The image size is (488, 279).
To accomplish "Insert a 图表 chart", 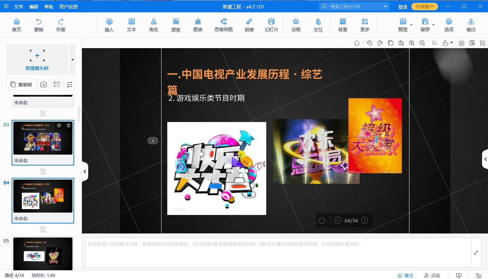I will (x=198, y=25).
